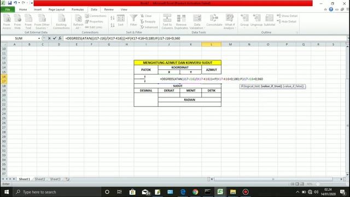The width and height of the screenshot is (350, 197).
Task: Click the Subtotal icon
Action: pos(270,21)
